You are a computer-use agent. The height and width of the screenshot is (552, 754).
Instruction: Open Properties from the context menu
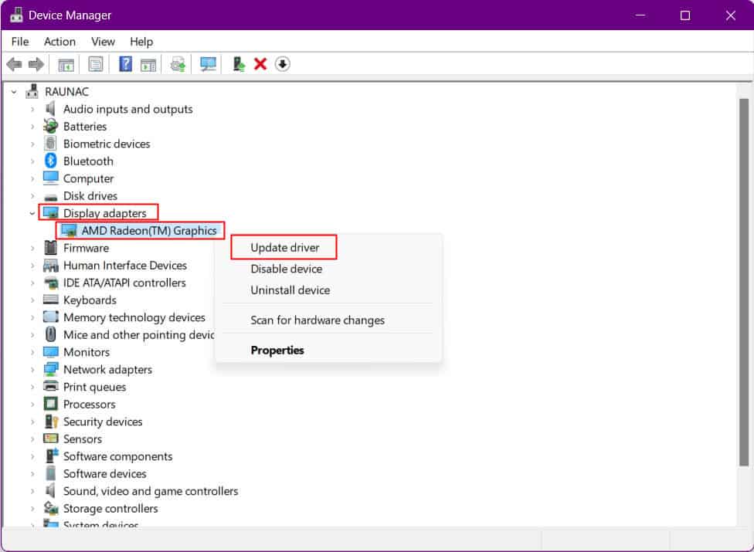click(277, 351)
